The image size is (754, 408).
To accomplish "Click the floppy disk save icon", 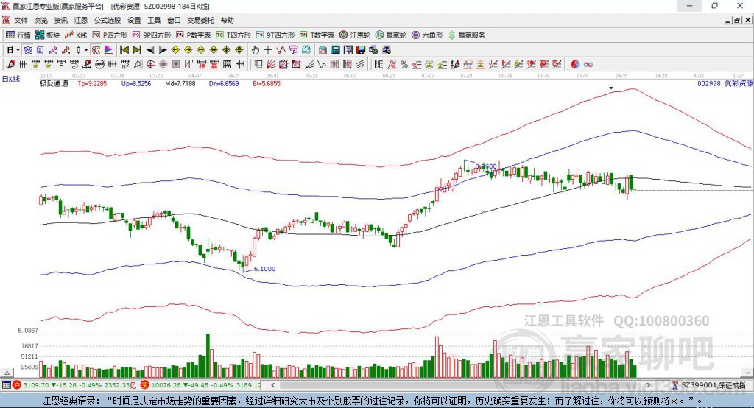I will pyautogui.click(x=361, y=49).
